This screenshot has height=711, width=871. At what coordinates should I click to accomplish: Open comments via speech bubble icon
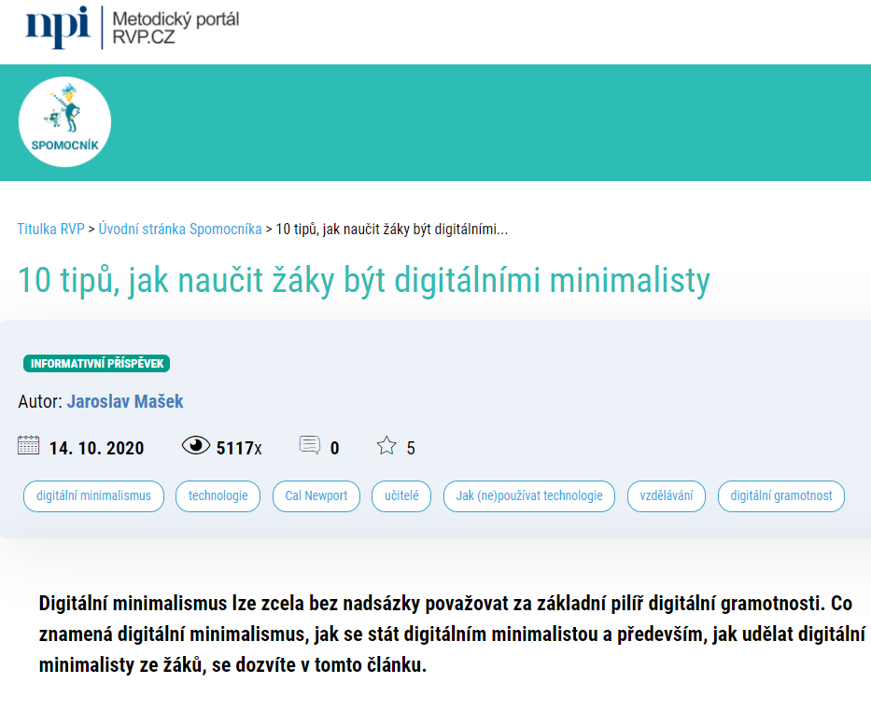click(x=309, y=445)
